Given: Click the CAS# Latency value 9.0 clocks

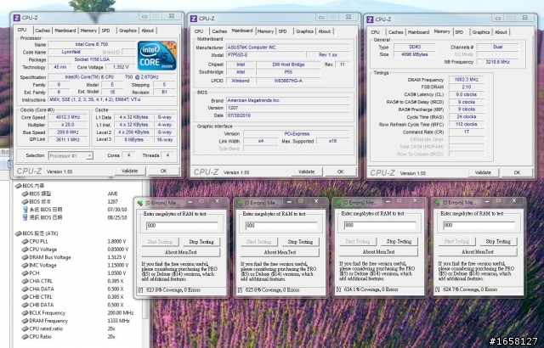Looking at the screenshot, I should [467, 94].
